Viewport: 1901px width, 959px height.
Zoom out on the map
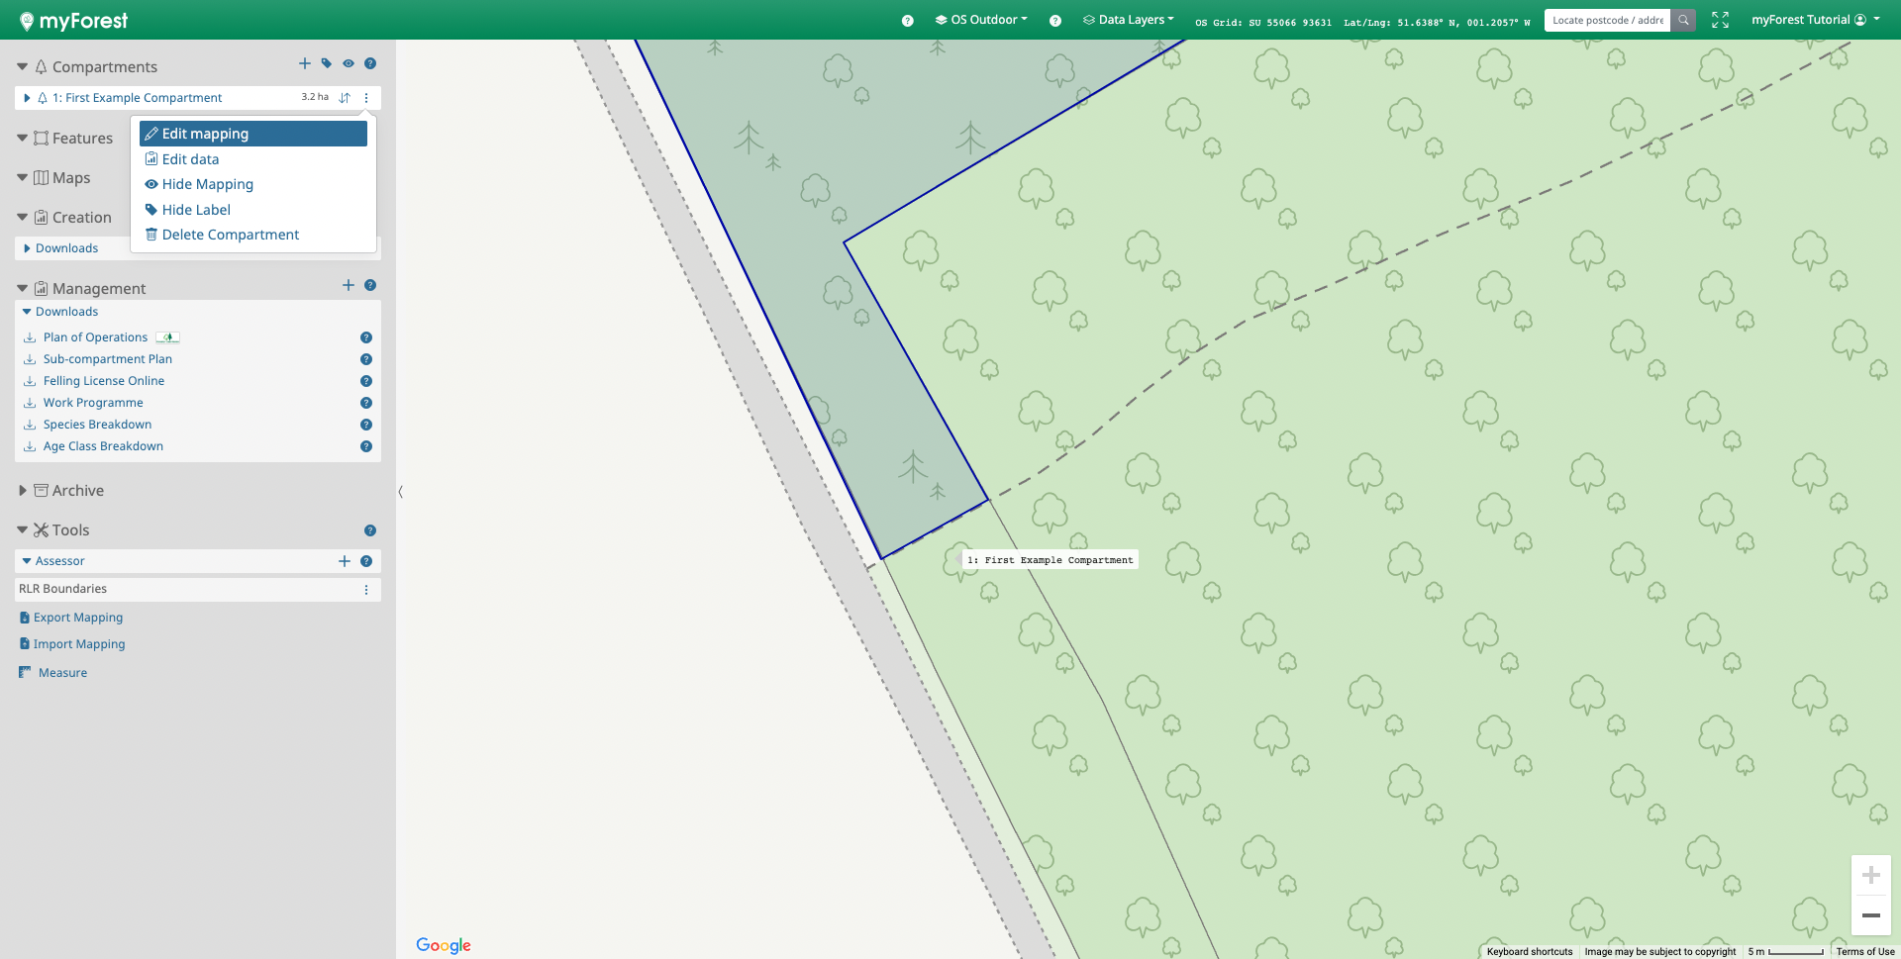(x=1870, y=915)
